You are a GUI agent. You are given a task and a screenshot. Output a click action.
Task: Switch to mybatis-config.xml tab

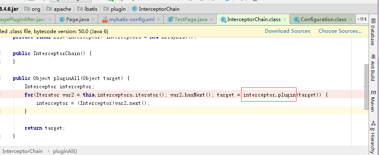(x=132, y=19)
